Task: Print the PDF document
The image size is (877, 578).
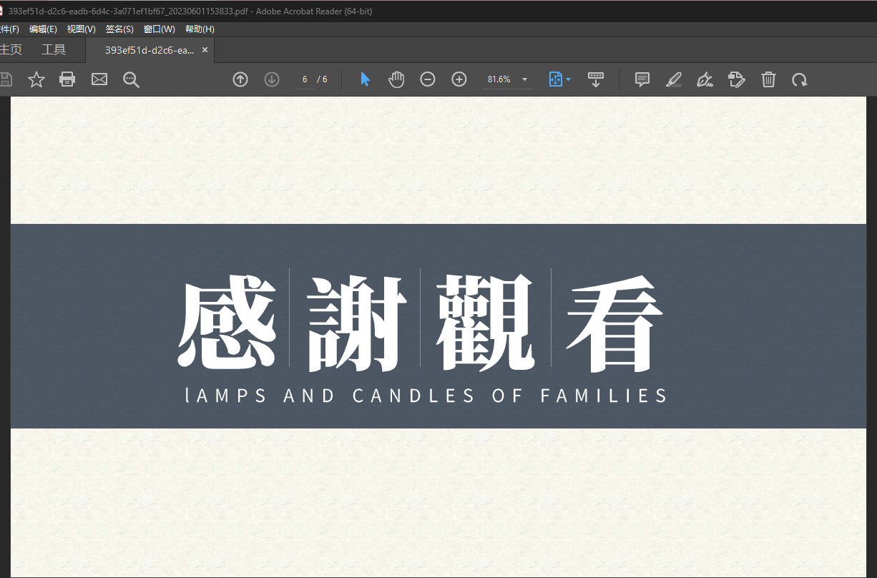Action: click(x=67, y=79)
